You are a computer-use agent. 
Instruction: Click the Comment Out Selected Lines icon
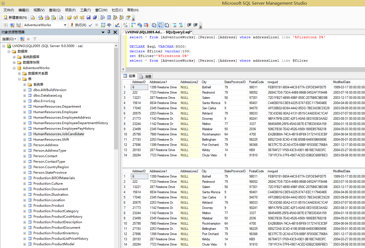(x=175, y=25)
